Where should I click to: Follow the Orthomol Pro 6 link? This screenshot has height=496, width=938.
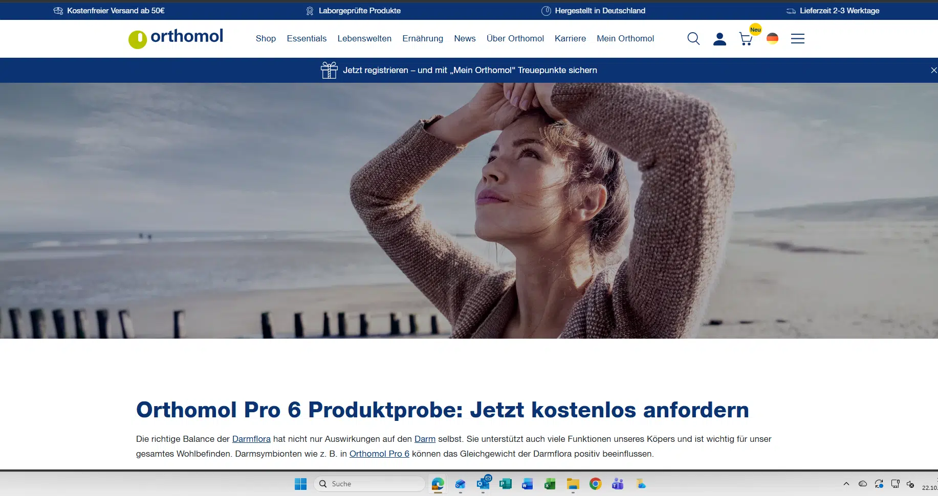coord(379,454)
